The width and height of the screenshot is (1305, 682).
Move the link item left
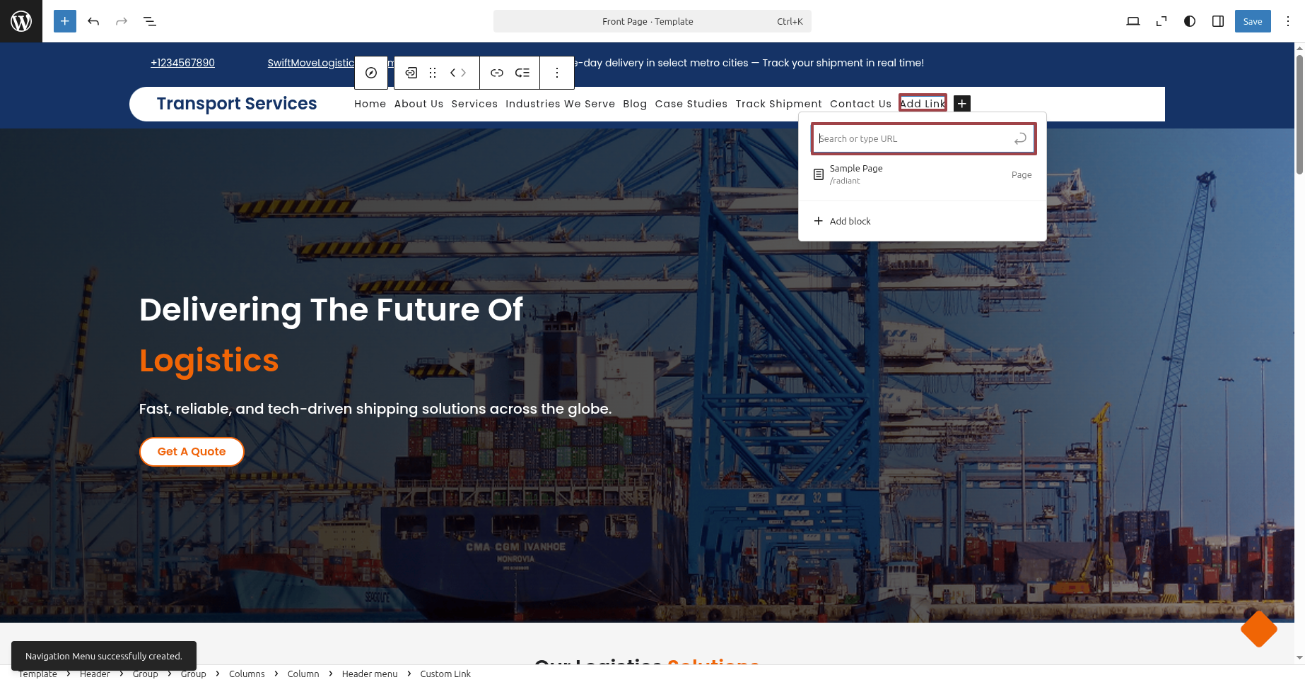click(453, 73)
